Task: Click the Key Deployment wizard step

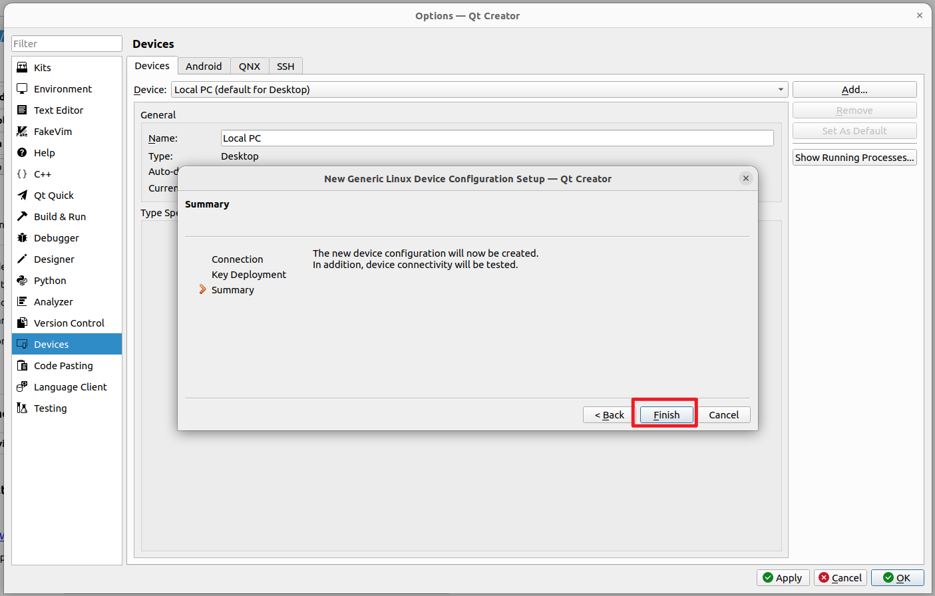Action: click(x=249, y=275)
